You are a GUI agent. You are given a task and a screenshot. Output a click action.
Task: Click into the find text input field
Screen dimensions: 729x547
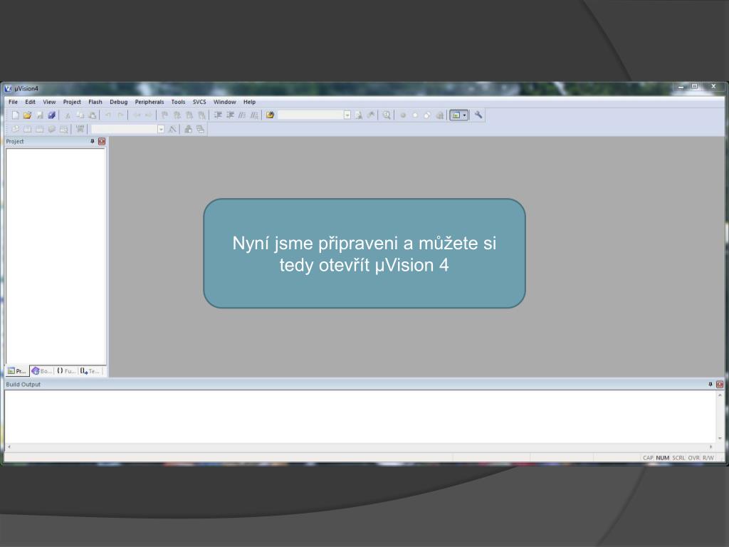310,115
